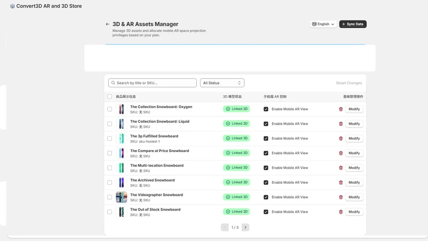
Task: Click Linked 3D badge for Oxygen snowboard
Action: (236, 109)
